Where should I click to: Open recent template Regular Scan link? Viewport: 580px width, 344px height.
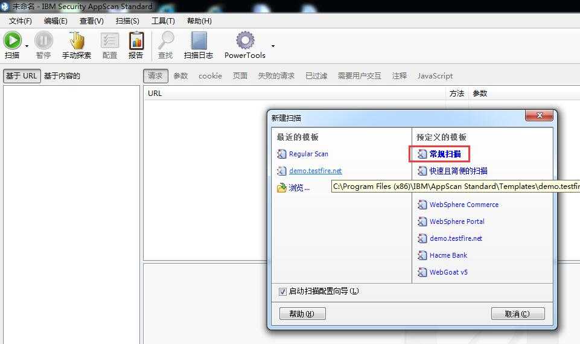[308, 154]
